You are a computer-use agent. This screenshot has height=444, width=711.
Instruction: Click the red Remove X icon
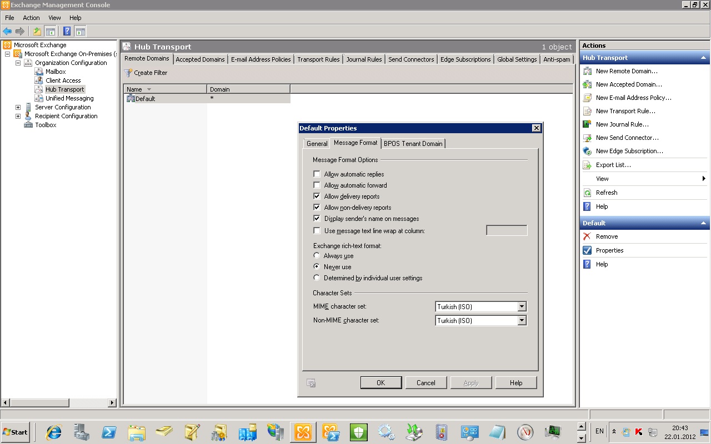[587, 236]
